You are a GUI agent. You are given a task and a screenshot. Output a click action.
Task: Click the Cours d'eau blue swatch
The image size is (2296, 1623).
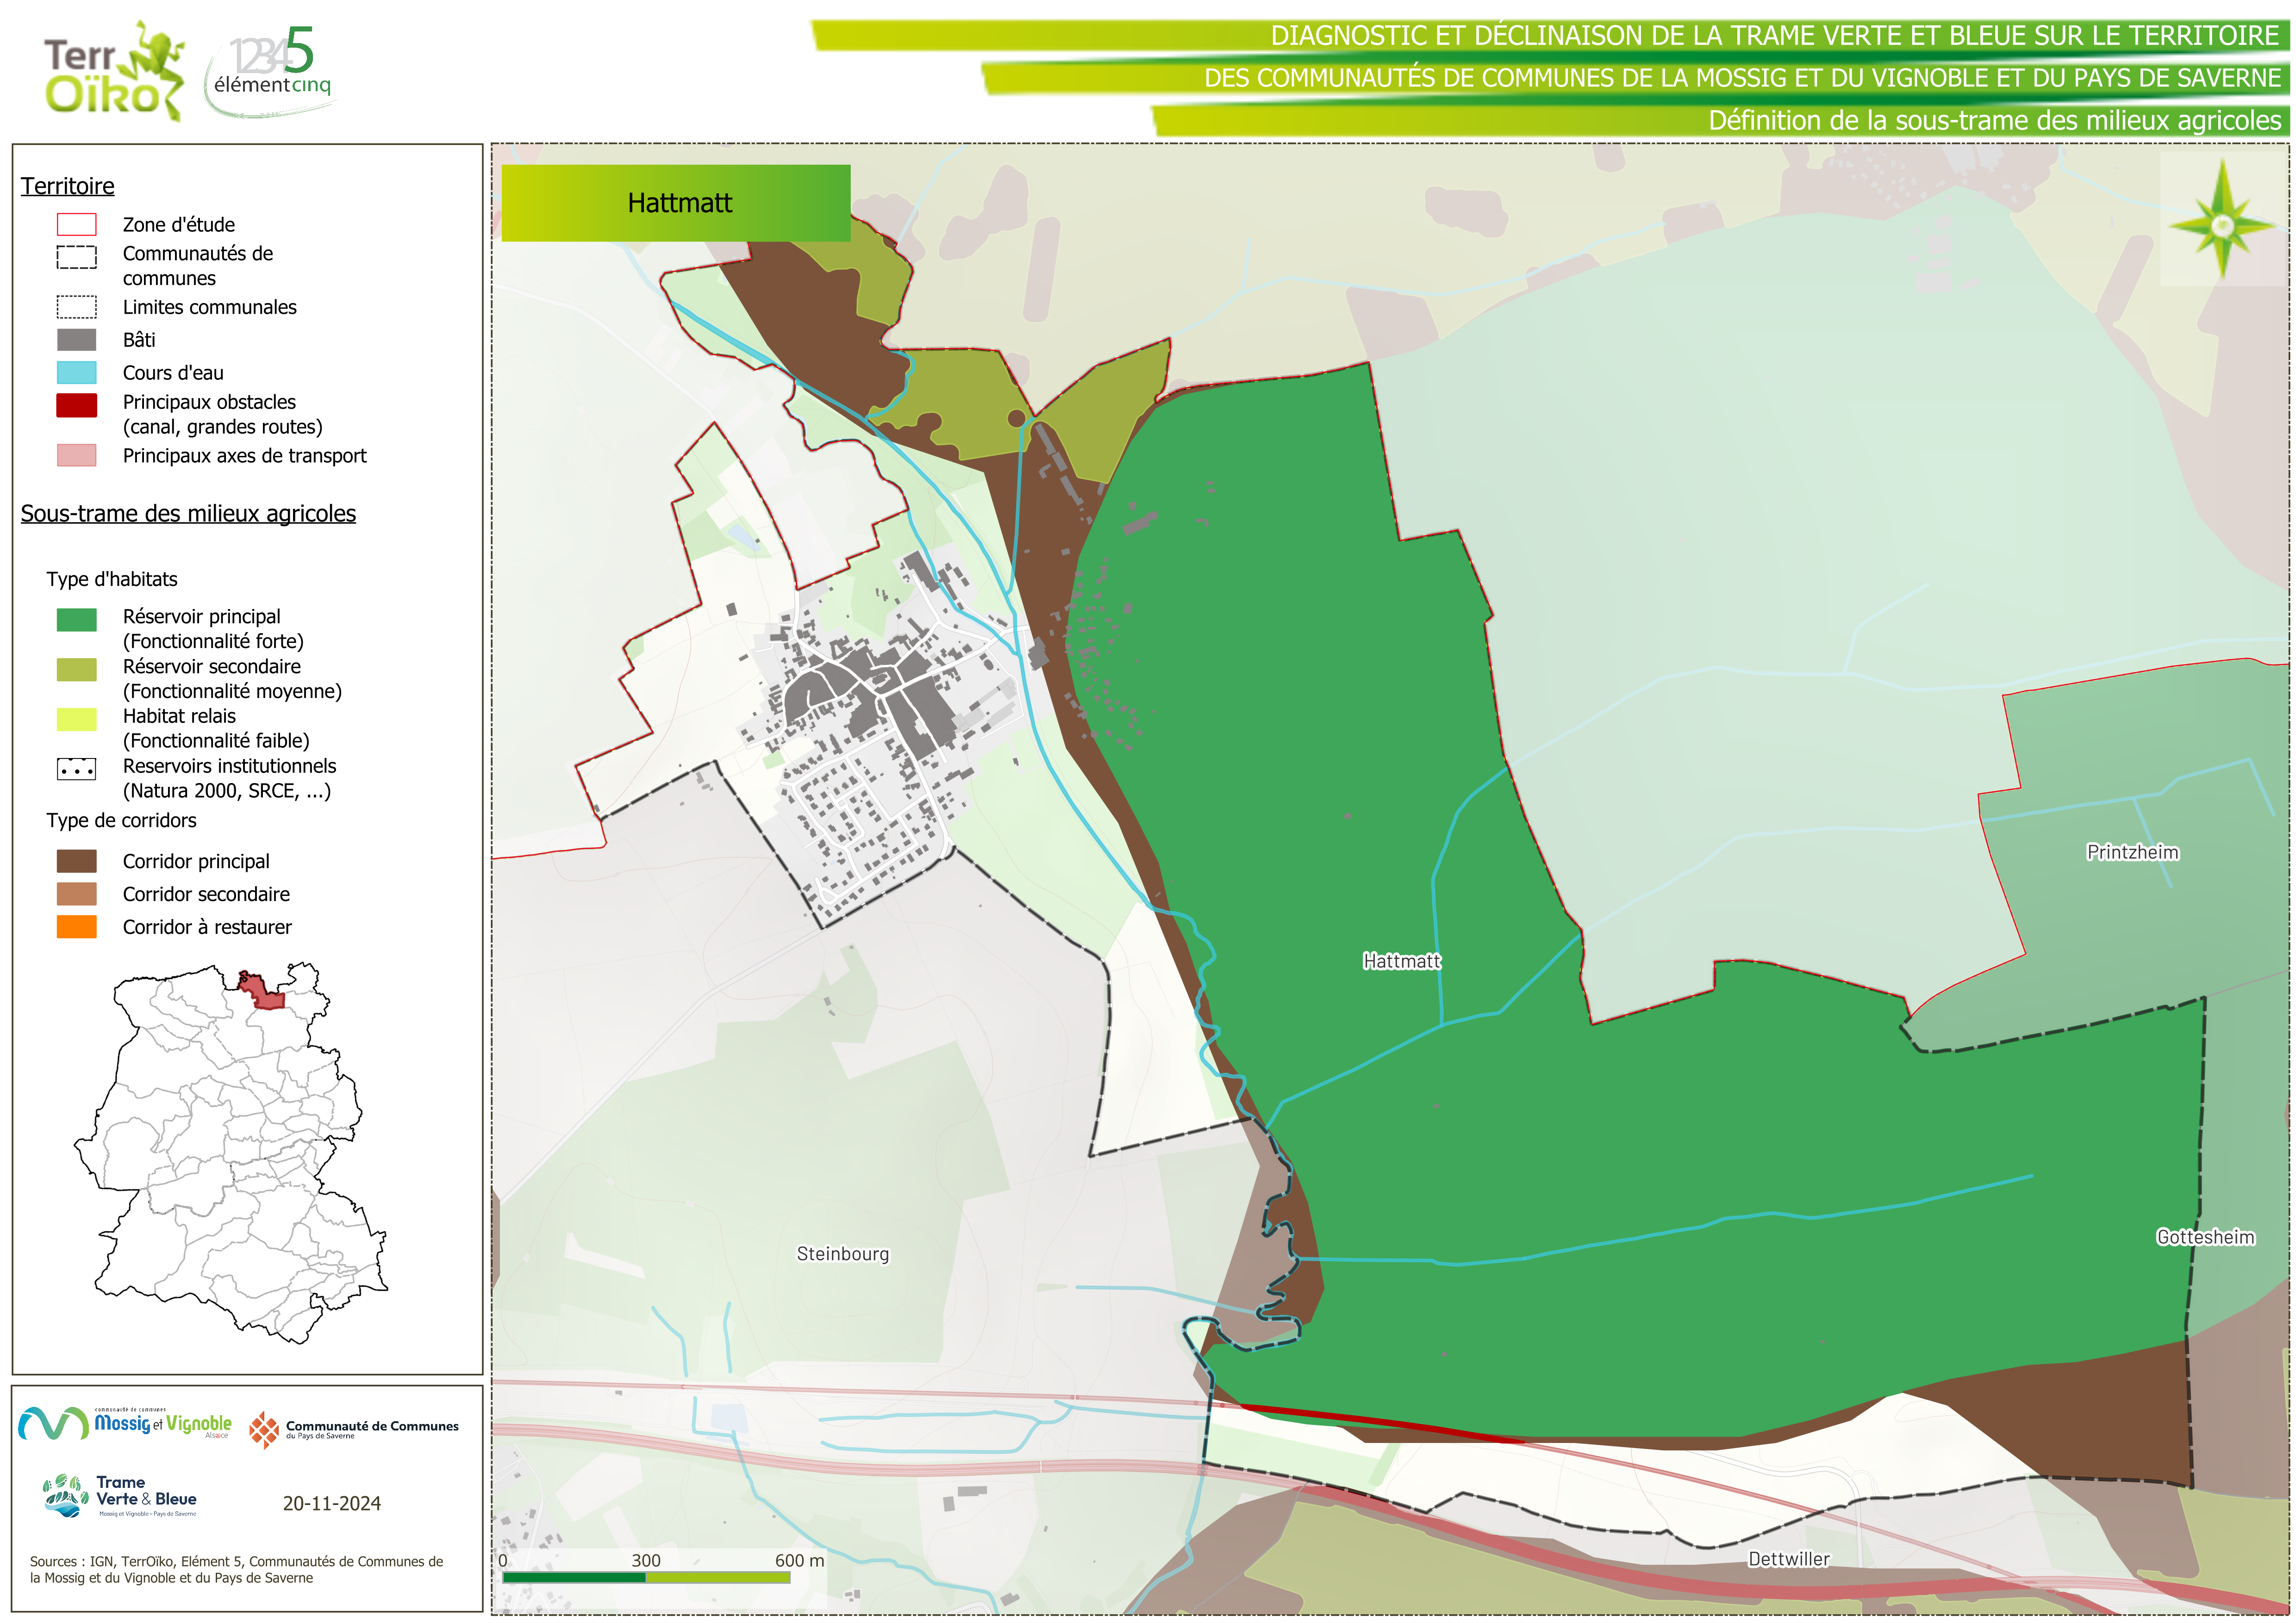[77, 373]
